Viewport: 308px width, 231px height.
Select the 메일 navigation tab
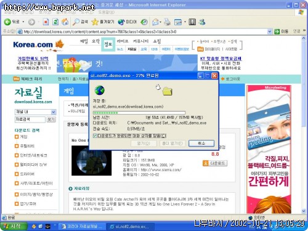84,41
